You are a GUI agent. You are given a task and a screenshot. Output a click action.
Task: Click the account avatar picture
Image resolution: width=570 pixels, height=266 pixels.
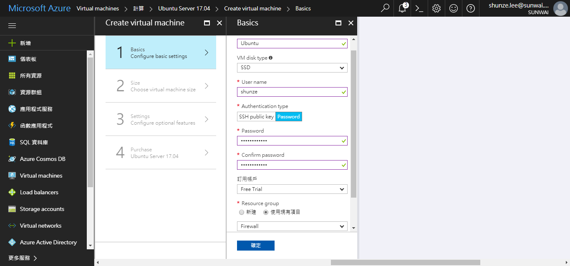560,8
